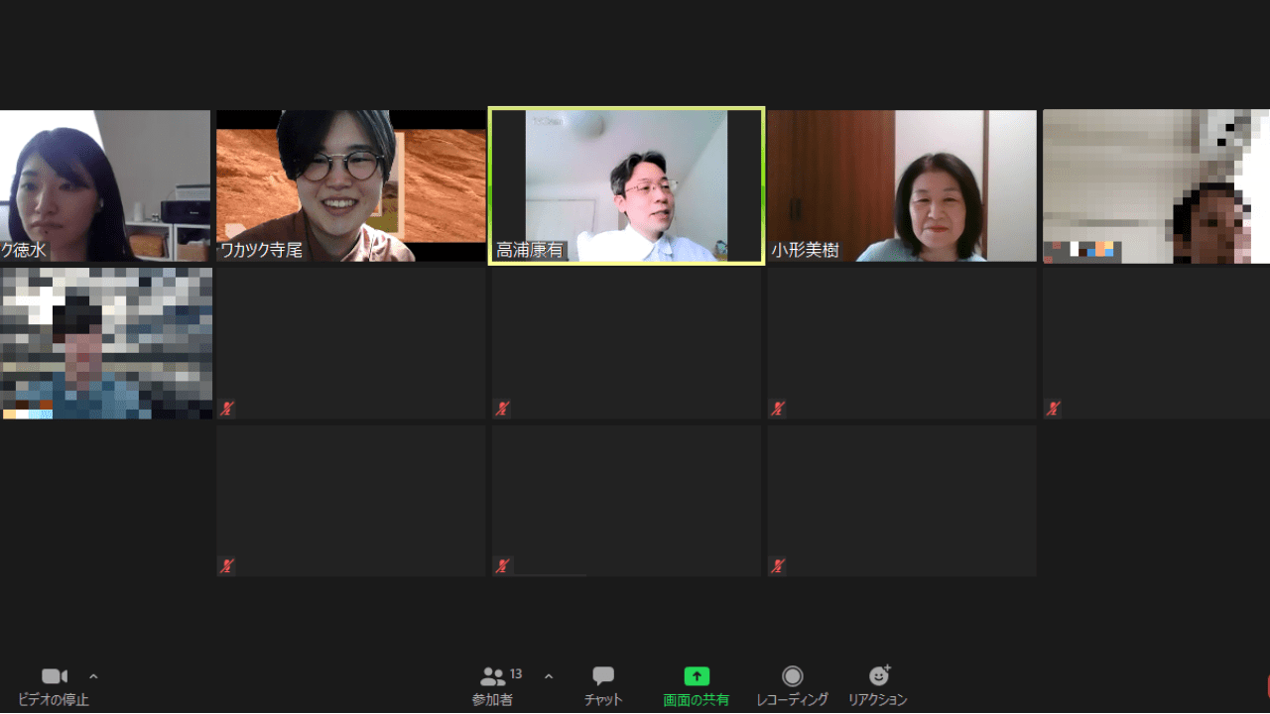The height and width of the screenshot is (714, 1270).
Task: Start recording with the レコーディング button
Action: click(x=792, y=686)
